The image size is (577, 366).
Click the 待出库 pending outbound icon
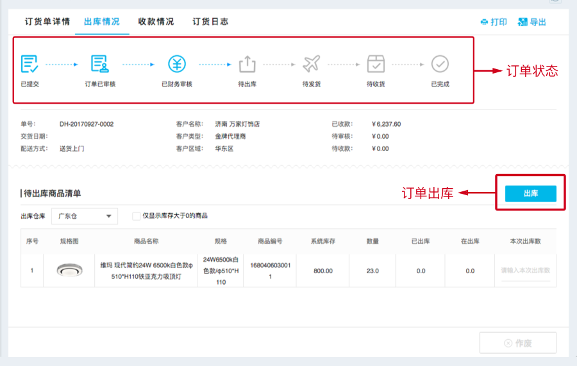click(x=247, y=64)
